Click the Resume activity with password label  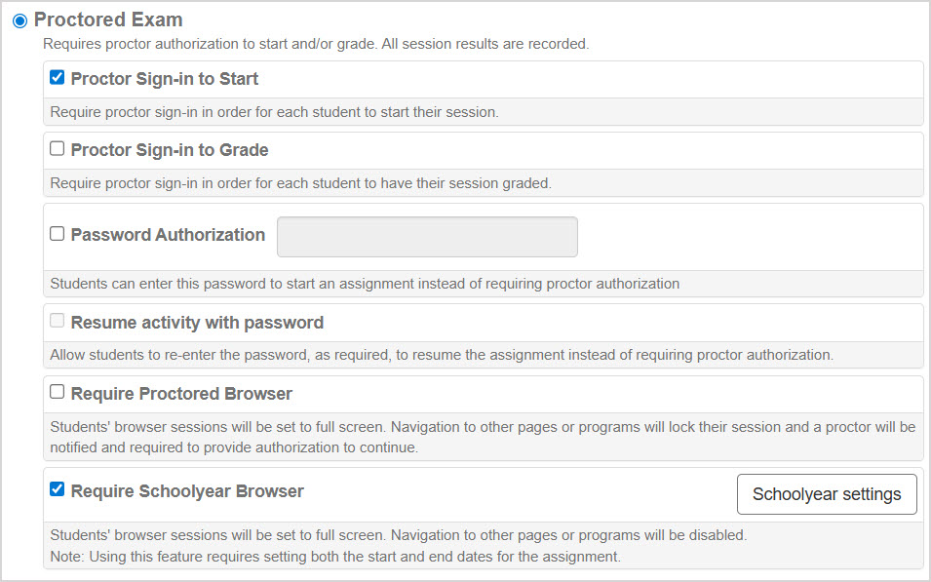(x=197, y=323)
